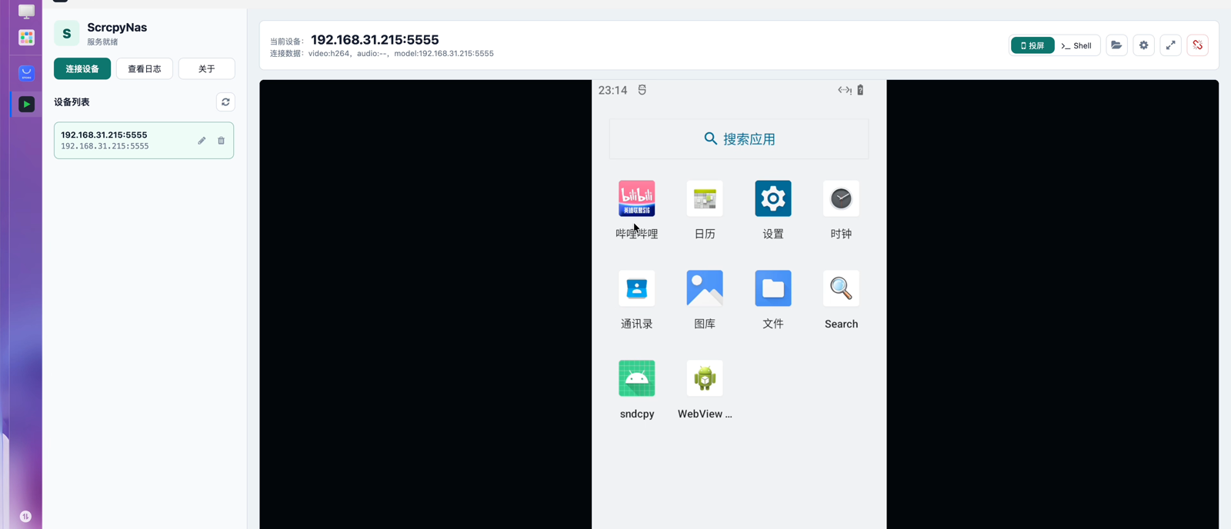Switch to the 投屏 screen-mirroring tab
This screenshot has height=529, width=1231.
1033,45
